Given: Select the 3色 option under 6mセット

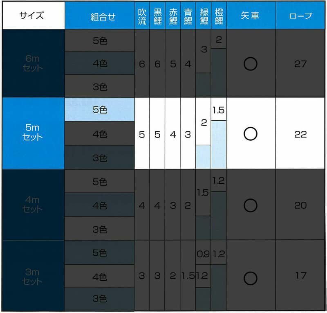Looking at the screenshot, I should (x=100, y=87).
